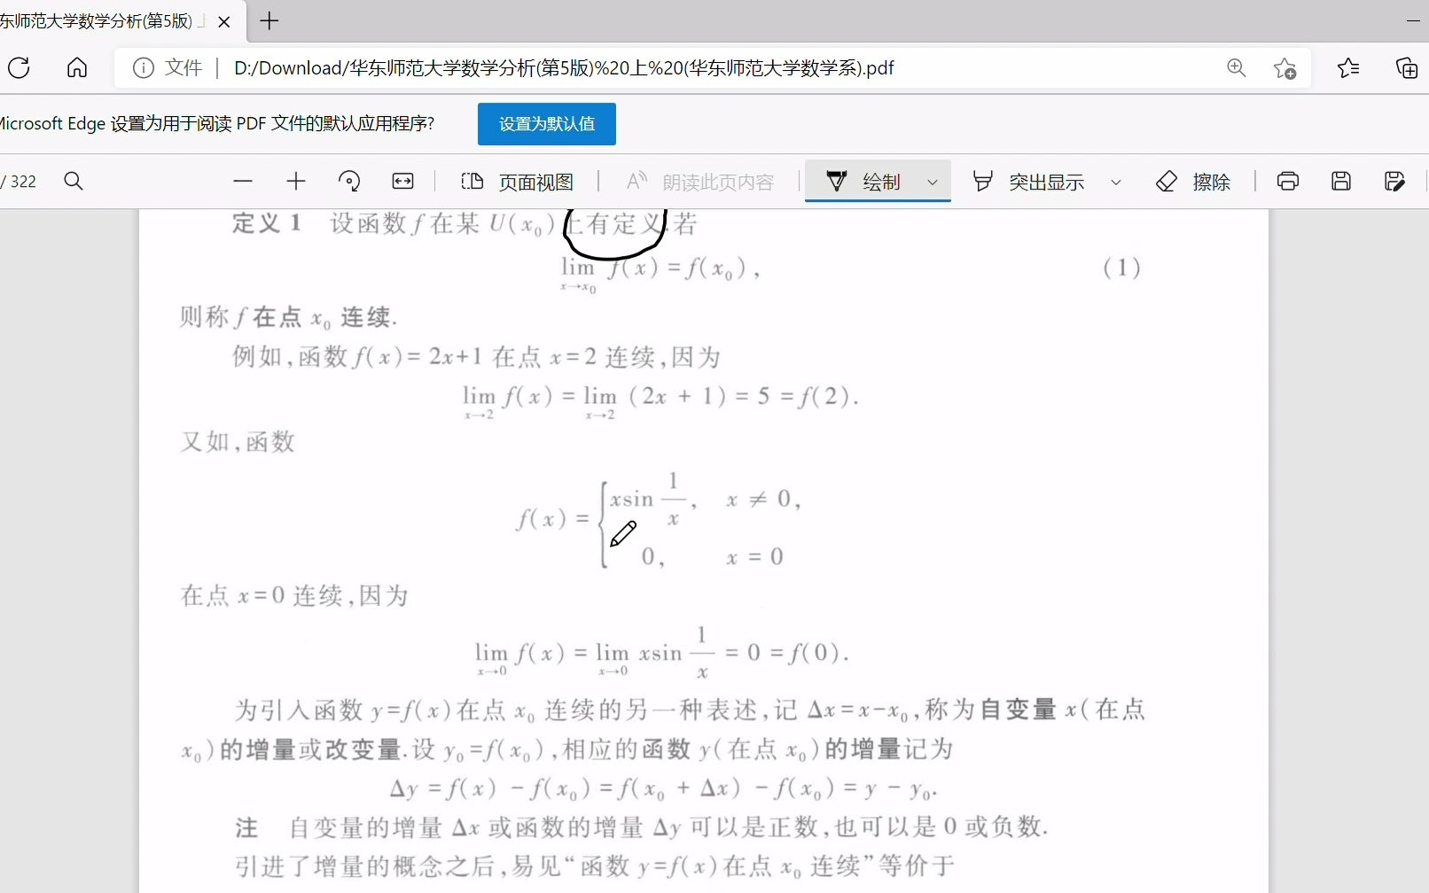Search within the PDF document
Viewport: 1429px width, 893px height.
pos(74,182)
